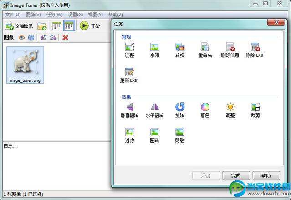Select the 着色 colorize effect

coord(205,110)
